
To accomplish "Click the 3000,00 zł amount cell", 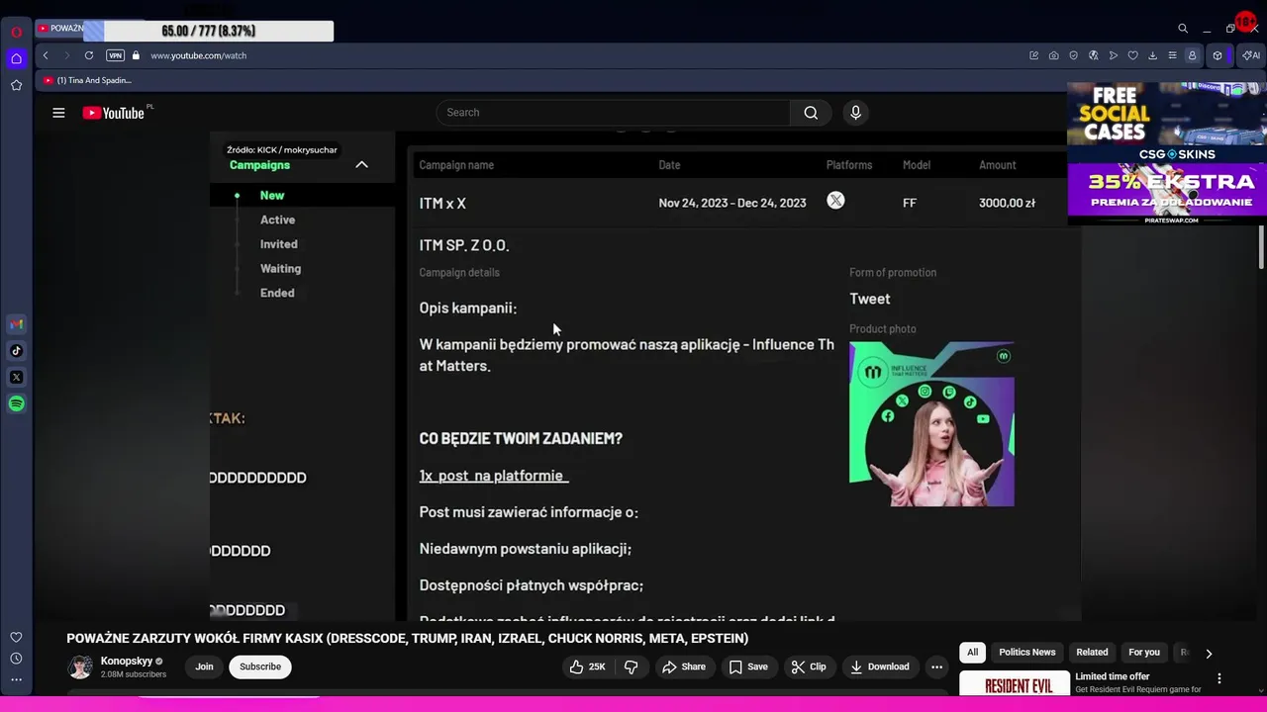I will coord(1007,203).
